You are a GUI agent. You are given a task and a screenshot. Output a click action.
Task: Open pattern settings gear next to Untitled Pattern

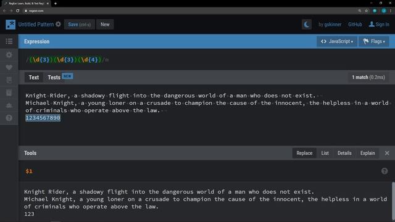58,24
